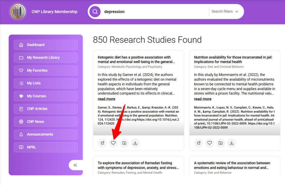Click the CNP Library logo emblem

(18, 12)
